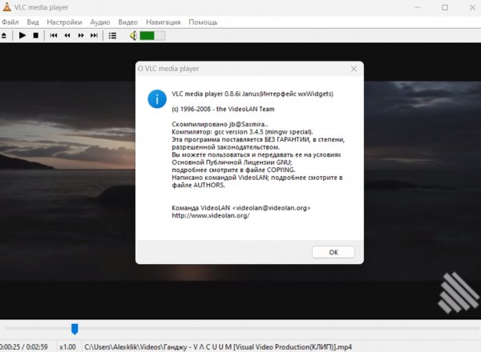Minimize the VLC media player window
Viewport: 481px width, 352px height.
pyautogui.click(x=418, y=7)
